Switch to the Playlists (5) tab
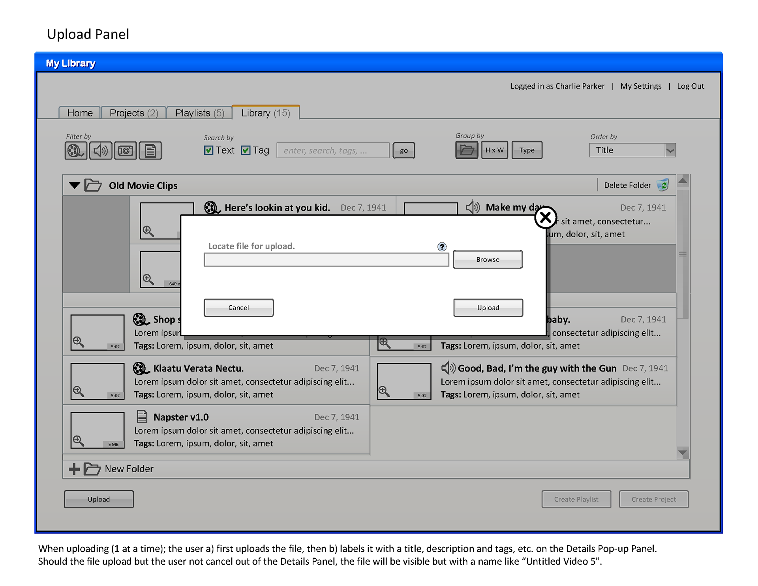 click(199, 113)
